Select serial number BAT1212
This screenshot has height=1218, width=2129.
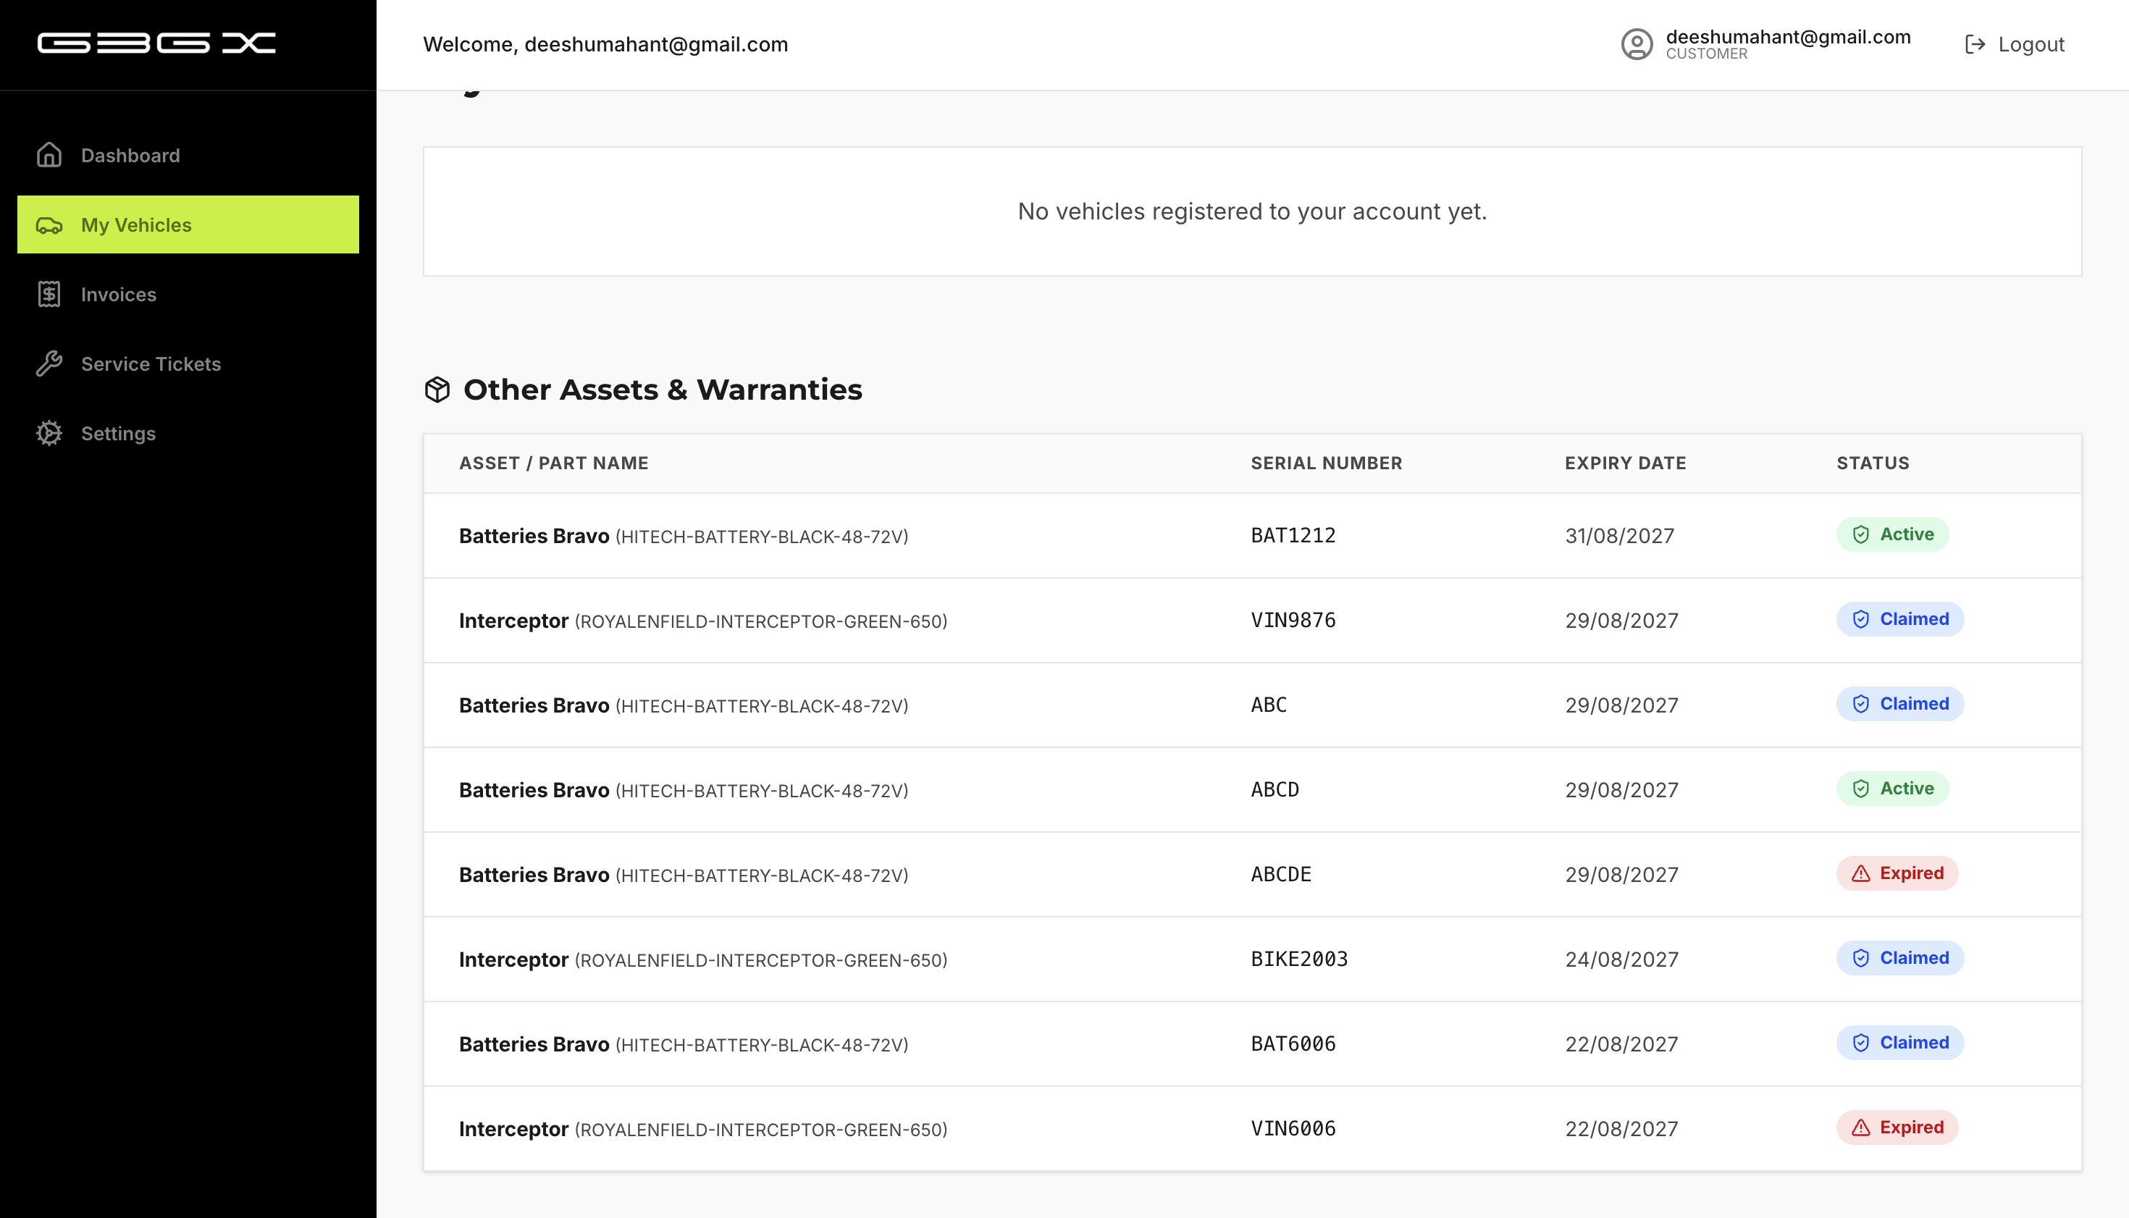[x=1293, y=535]
